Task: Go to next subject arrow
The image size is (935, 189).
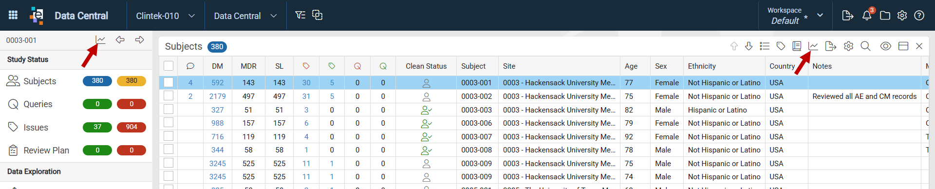Action: [139, 39]
